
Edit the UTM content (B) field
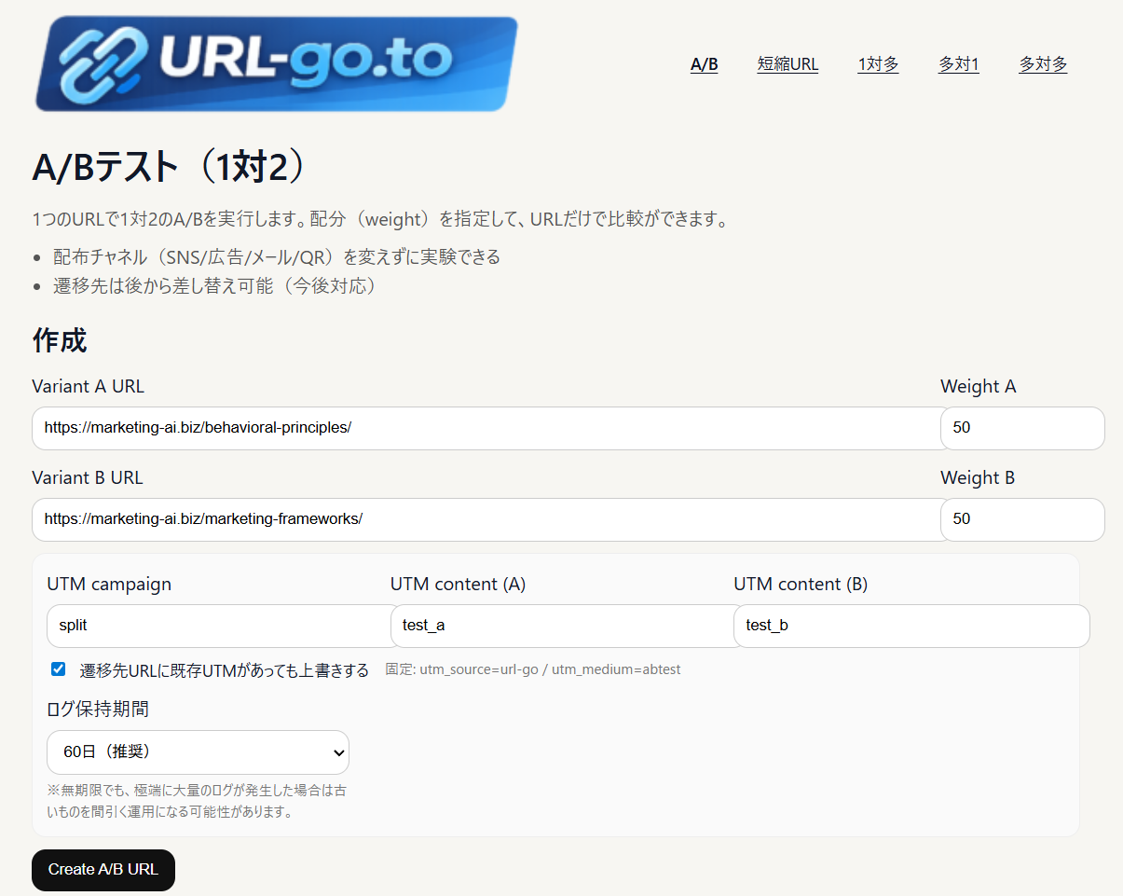coord(911,626)
